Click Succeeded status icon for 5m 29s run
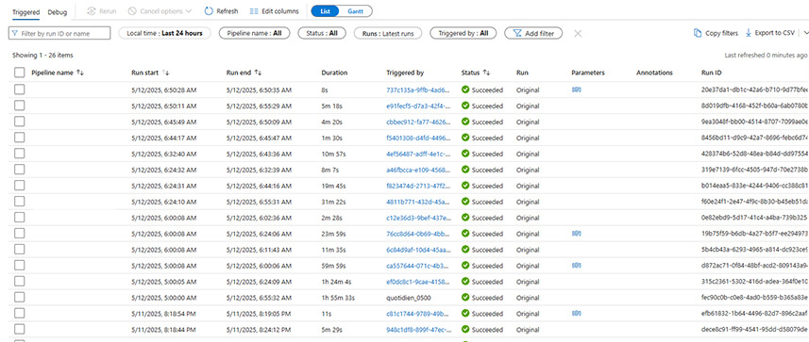 tap(465, 329)
